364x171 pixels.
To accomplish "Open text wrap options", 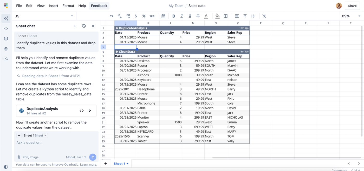I will coord(253,16).
